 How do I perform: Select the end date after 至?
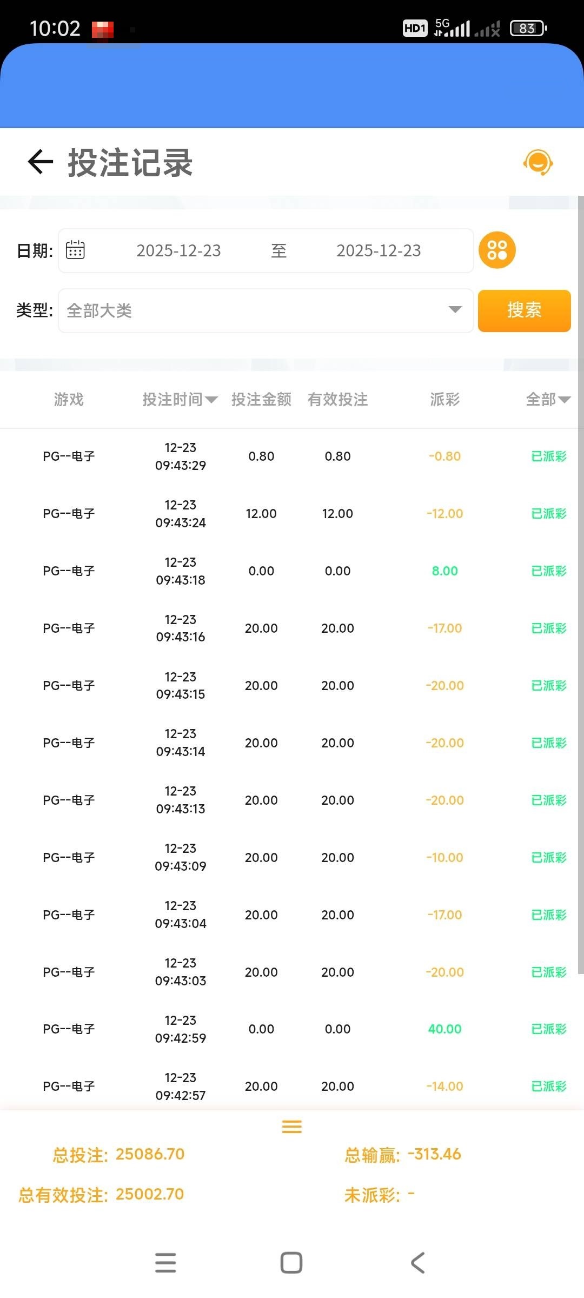click(x=379, y=250)
